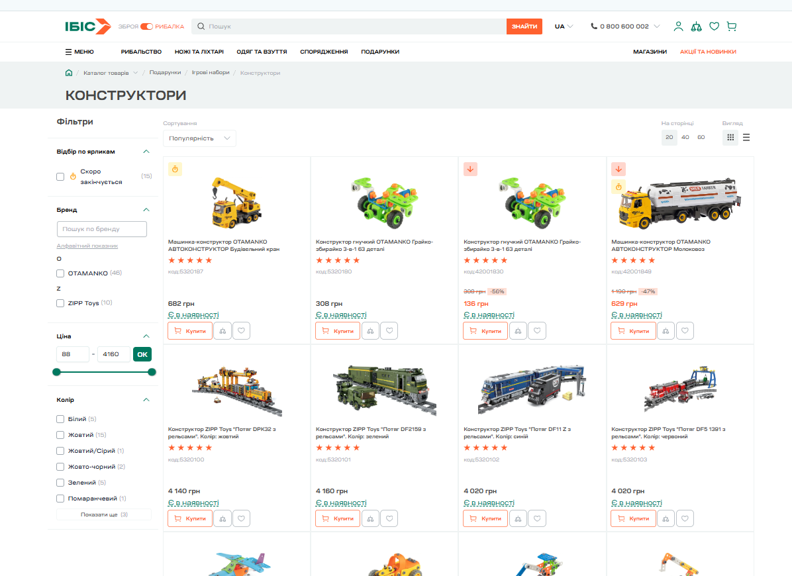This screenshot has height=576, width=792.
Task: Click the Пошук по бренду field
Action: click(x=102, y=229)
